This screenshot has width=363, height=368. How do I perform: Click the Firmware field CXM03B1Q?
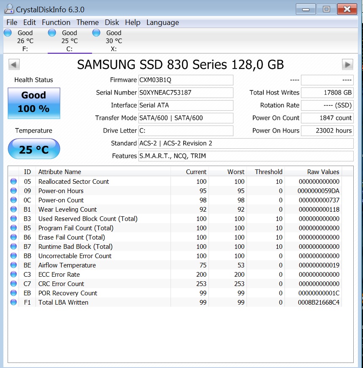tap(186, 80)
